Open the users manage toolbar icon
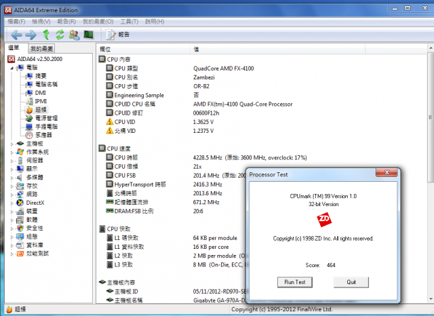This screenshot has height=316, width=434. pos(74,35)
